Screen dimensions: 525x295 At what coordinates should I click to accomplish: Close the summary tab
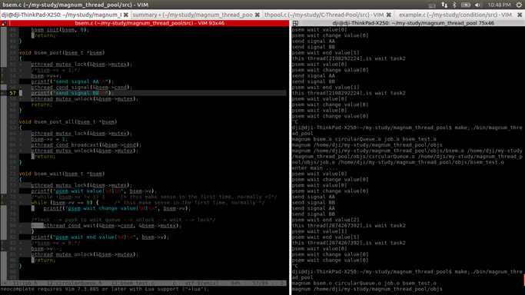[258, 15]
